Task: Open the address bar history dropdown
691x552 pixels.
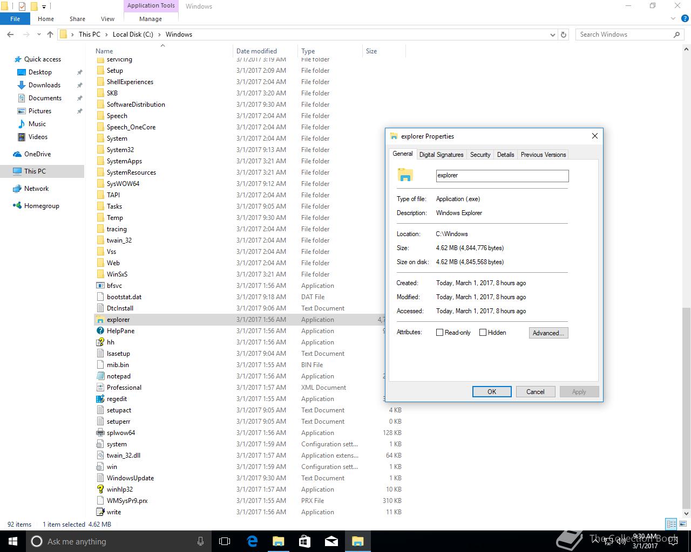Action: click(x=552, y=34)
